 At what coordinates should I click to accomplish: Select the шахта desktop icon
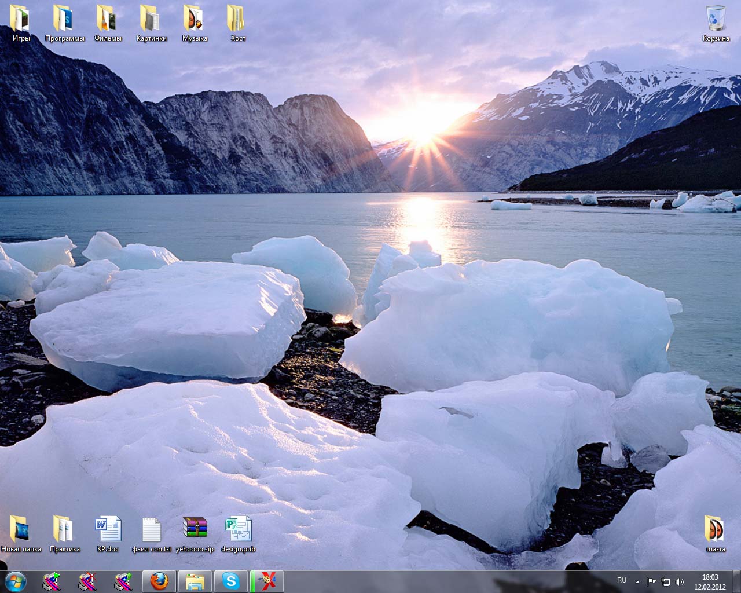click(716, 534)
